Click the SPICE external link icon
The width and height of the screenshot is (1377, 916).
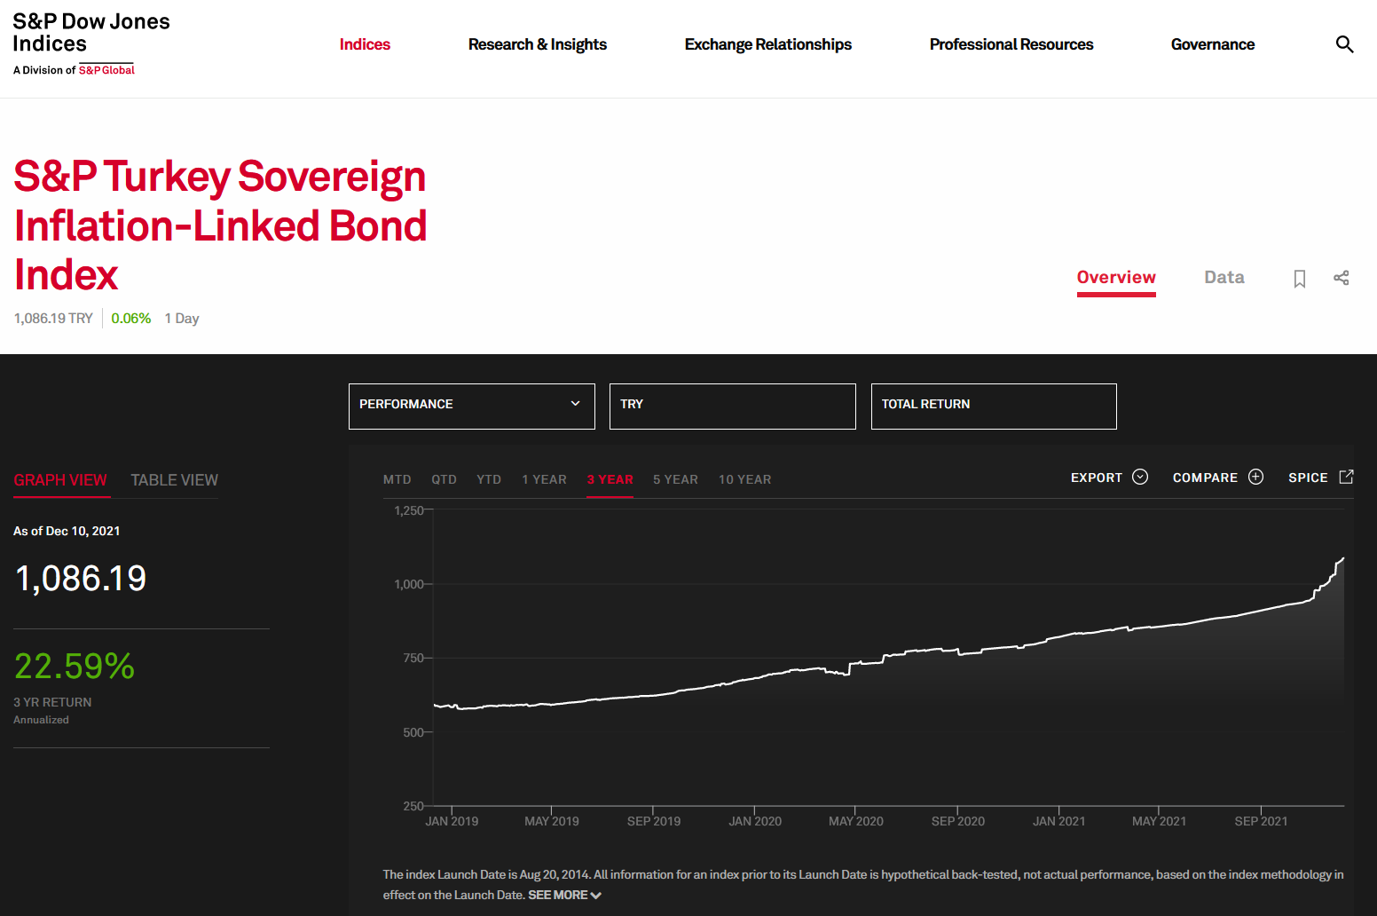[1346, 477]
